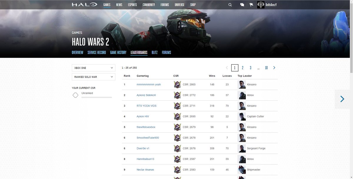Screen dimensions: 353x179
Task: Click the Gamertag column header
Action: coord(143,76)
